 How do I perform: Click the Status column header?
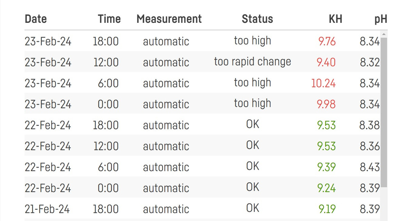click(x=257, y=19)
